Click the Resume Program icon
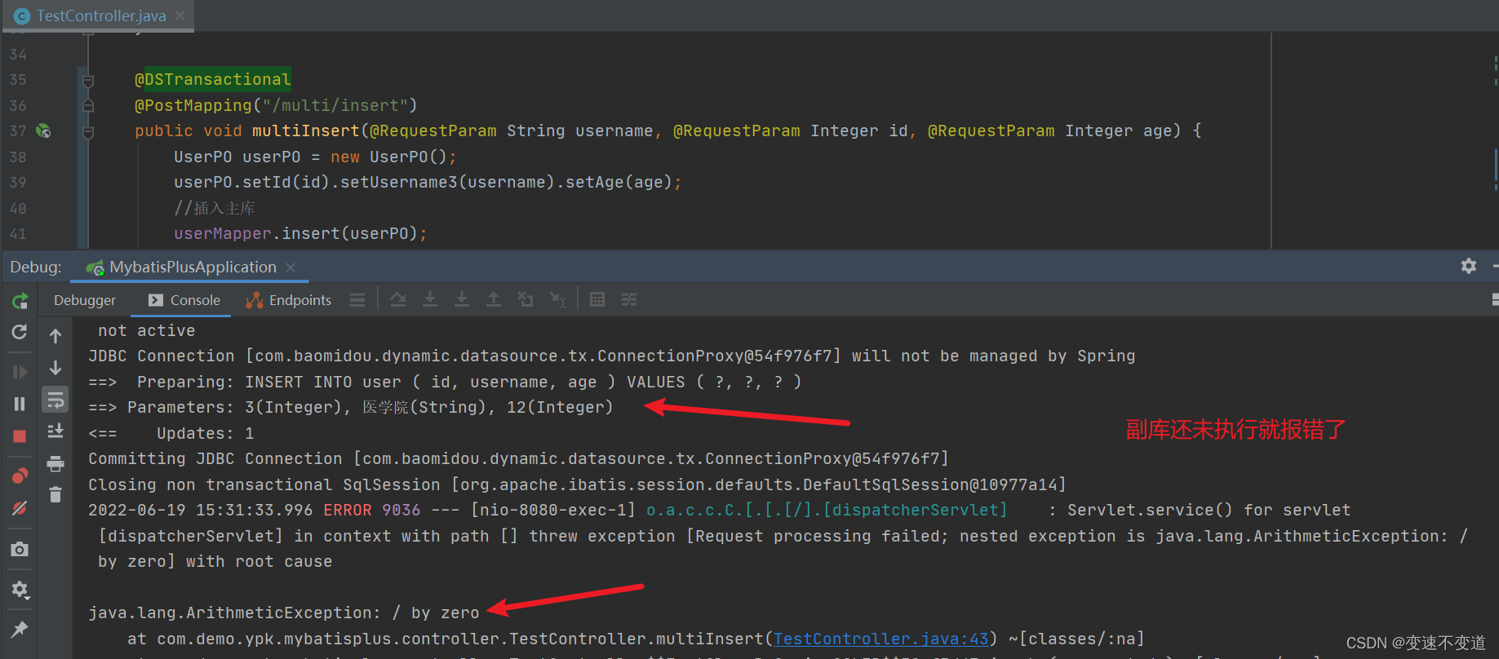 coord(20,372)
